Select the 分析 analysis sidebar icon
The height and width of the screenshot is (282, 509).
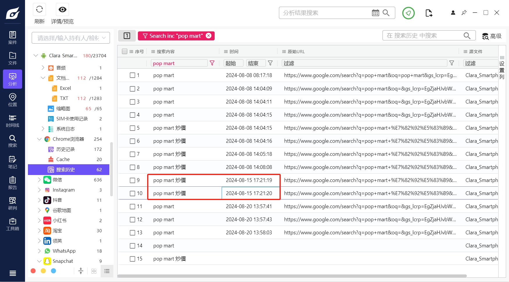(13, 79)
